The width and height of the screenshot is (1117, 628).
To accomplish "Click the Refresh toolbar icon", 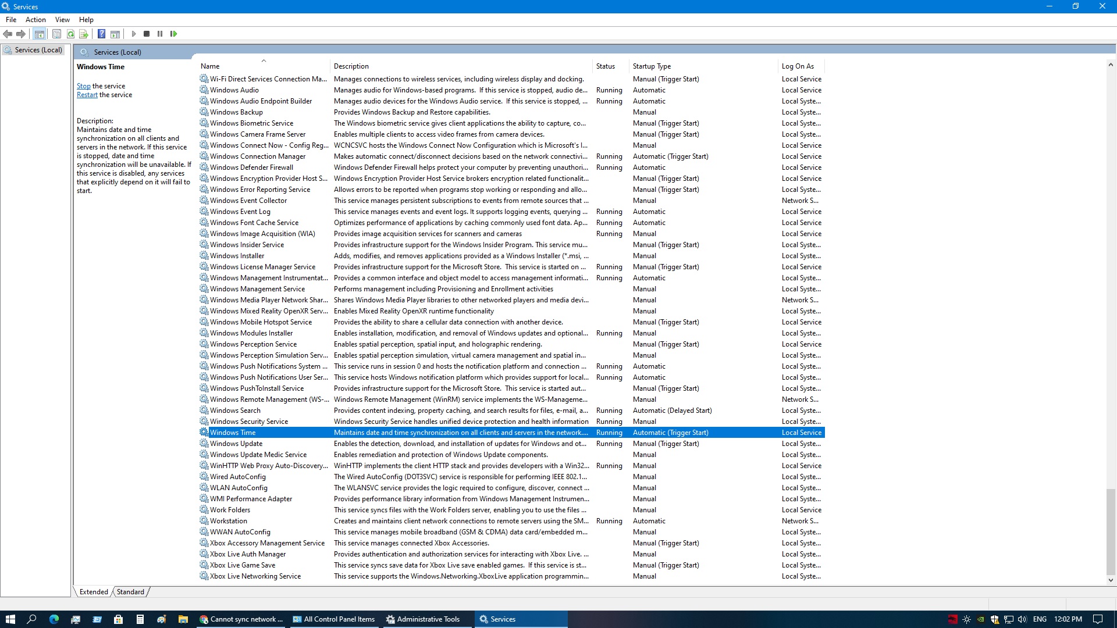I will coord(70,34).
